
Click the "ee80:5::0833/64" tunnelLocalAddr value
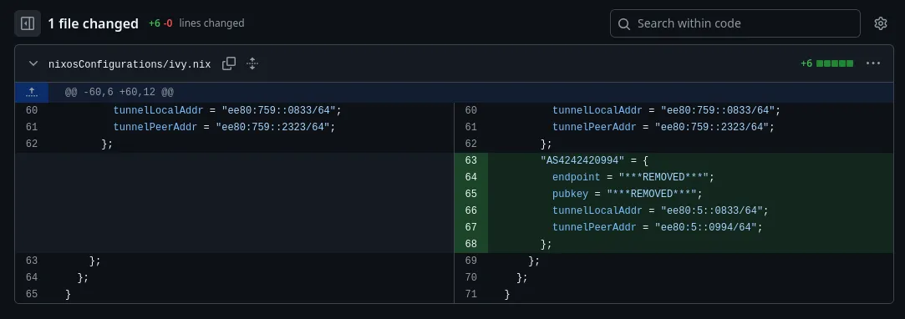click(x=712, y=210)
